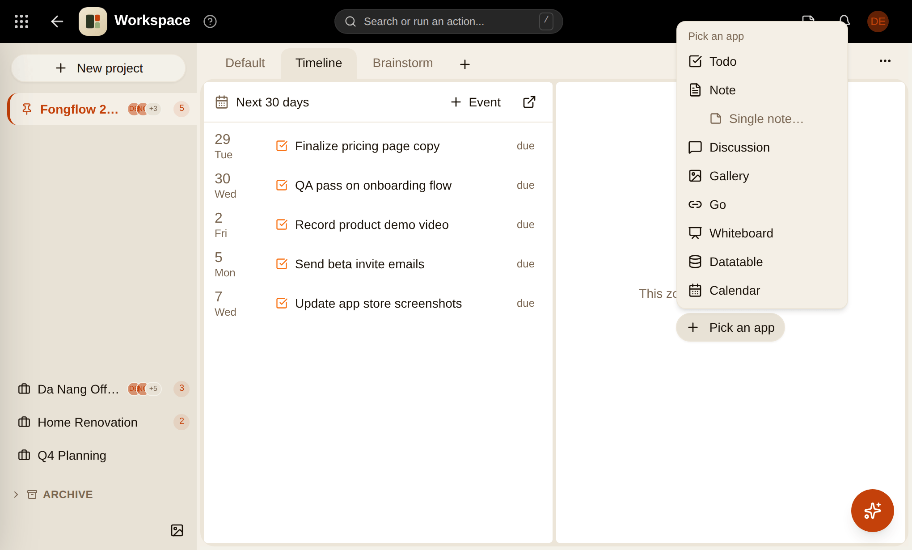Choose Note from the app menu
The width and height of the screenshot is (912, 550).
pyautogui.click(x=762, y=90)
